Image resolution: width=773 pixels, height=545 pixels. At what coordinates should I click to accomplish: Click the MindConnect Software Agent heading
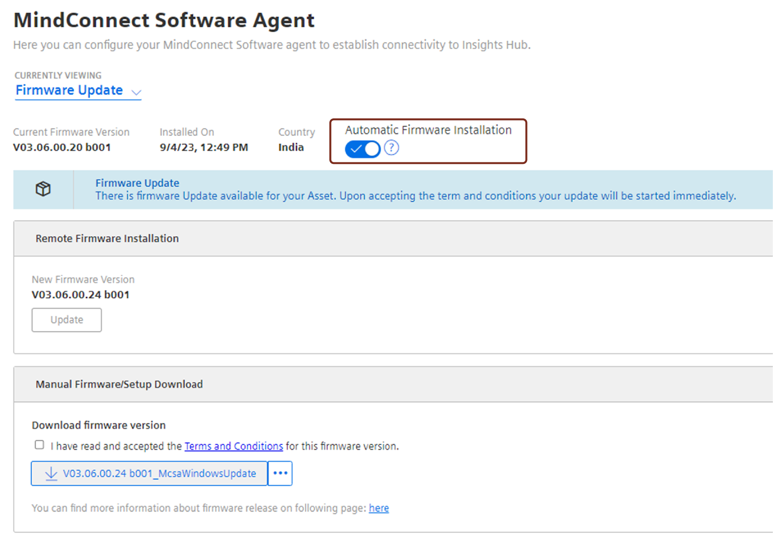[164, 20]
